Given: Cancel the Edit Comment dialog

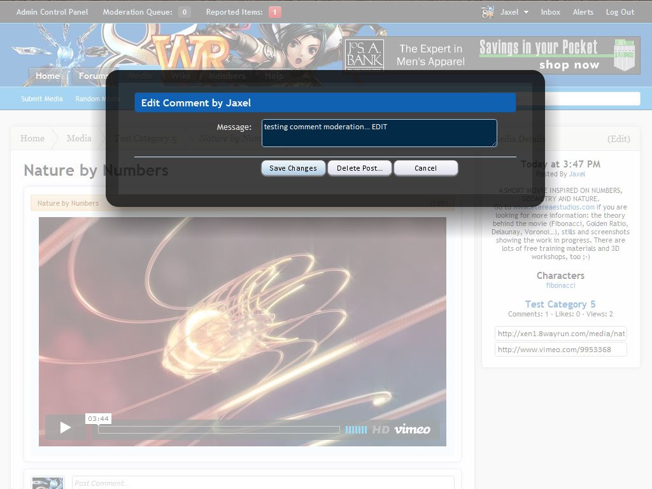Looking at the screenshot, I should pos(426,168).
